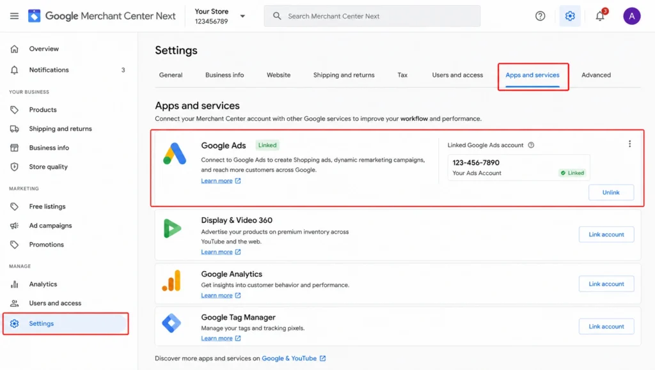Open Store quality in the sidebar
655x370 pixels.
pyautogui.click(x=48, y=167)
